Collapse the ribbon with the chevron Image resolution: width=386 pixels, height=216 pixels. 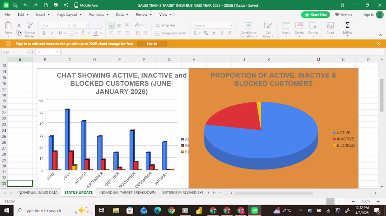point(380,35)
